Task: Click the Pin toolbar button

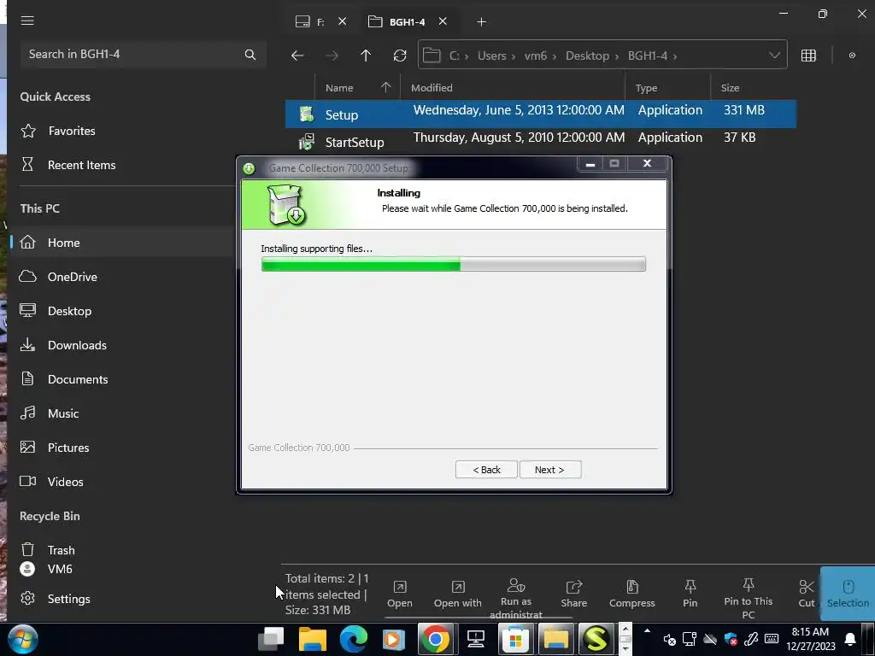Action: pos(690,594)
